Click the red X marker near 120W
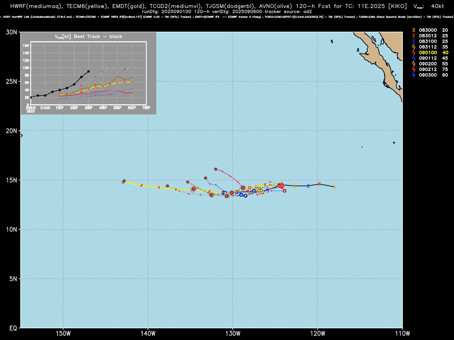Viewport: 454px width, 340px height. tap(319, 184)
